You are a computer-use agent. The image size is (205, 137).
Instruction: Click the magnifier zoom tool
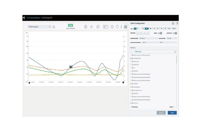tap(98, 27)
